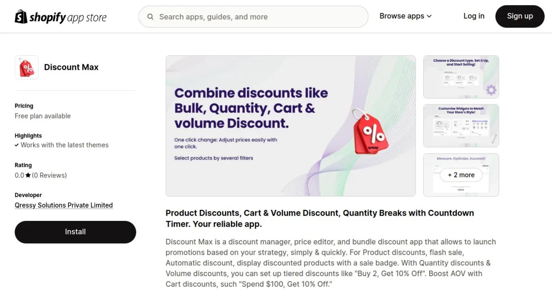The width and height of the screenshot is (552, 299).
Task: Log in to Shopify
Action: pos(474,16)
